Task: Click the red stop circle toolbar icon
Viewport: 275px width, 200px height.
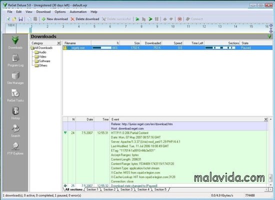Action: click(179, 19)
